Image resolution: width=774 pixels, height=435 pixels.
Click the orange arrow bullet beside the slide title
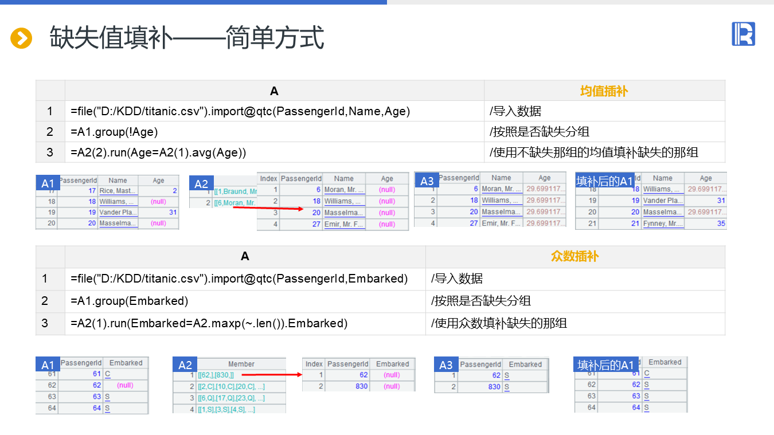pyautogui.click(x=21, y=38)
